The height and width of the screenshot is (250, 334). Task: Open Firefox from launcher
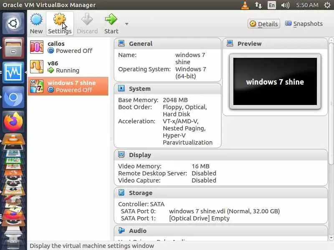13,122
